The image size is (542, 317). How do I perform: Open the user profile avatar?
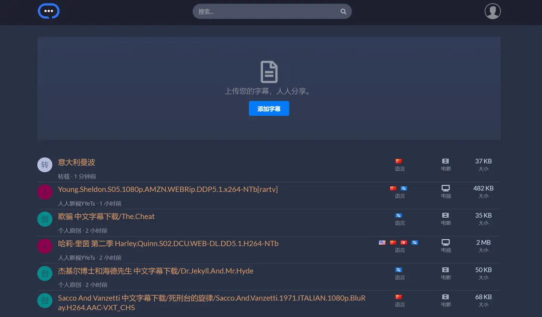point(493,11)
